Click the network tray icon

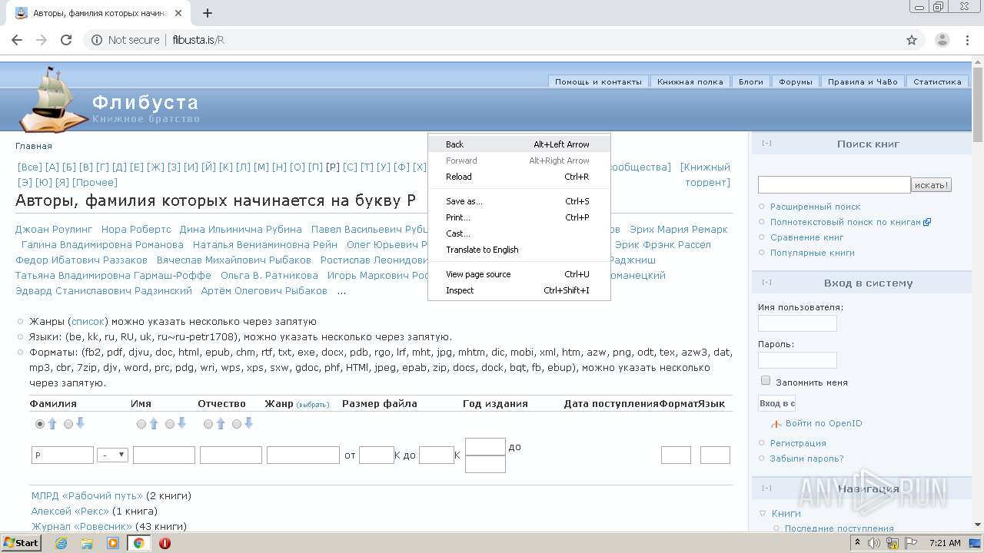point(893,543)
